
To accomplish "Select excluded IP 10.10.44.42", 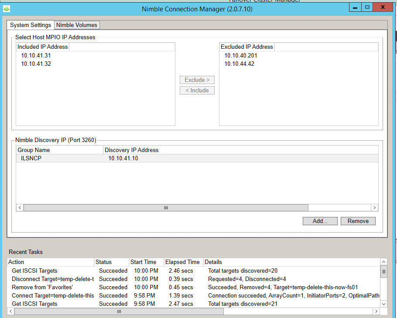I will click(239, 64).
